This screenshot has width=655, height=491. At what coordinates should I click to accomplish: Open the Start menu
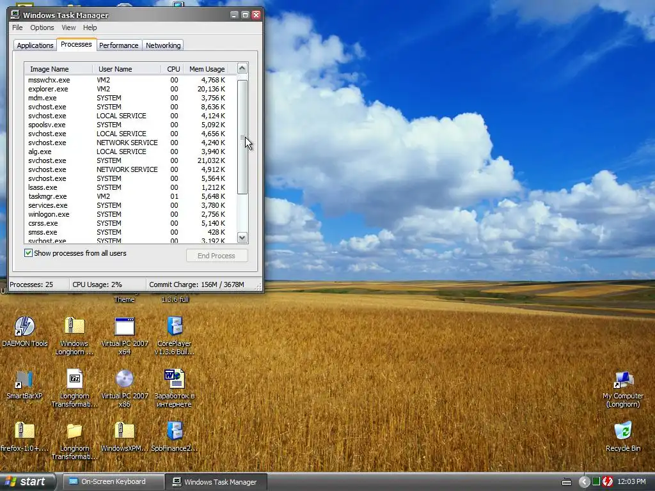point(28,482)
